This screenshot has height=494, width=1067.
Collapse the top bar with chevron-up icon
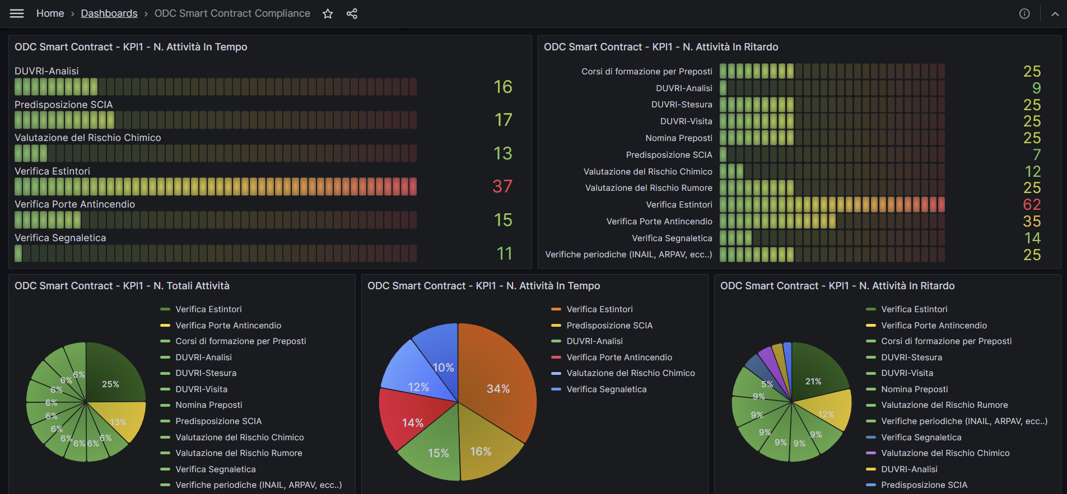coord(1055,13)
